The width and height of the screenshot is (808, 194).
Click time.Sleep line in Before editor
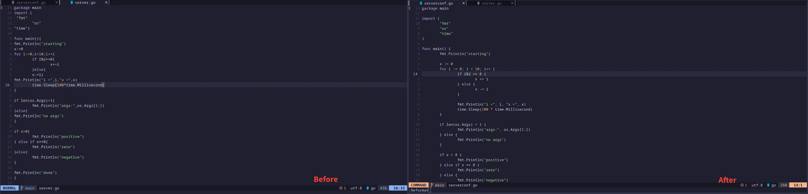[x=69, y=85]
